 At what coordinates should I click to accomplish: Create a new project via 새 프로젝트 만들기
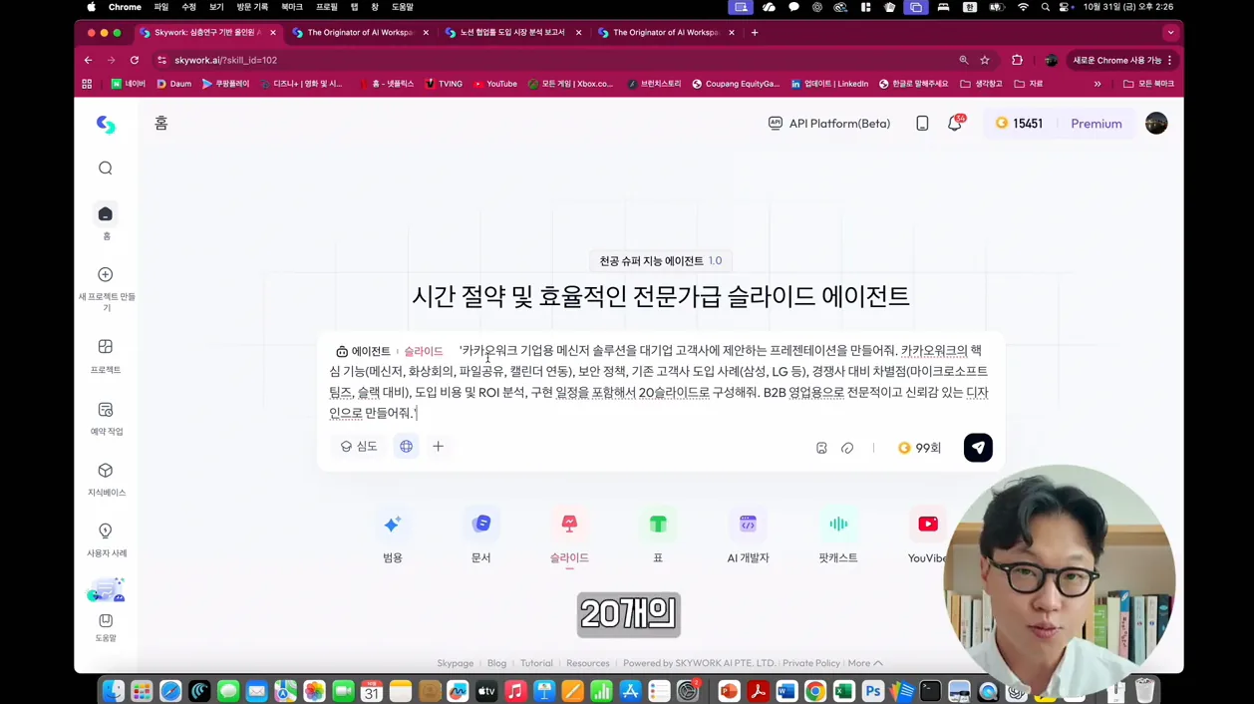click(x=106, y=289)
